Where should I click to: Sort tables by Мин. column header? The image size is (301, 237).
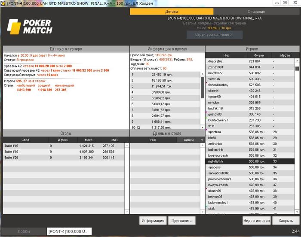115,140
